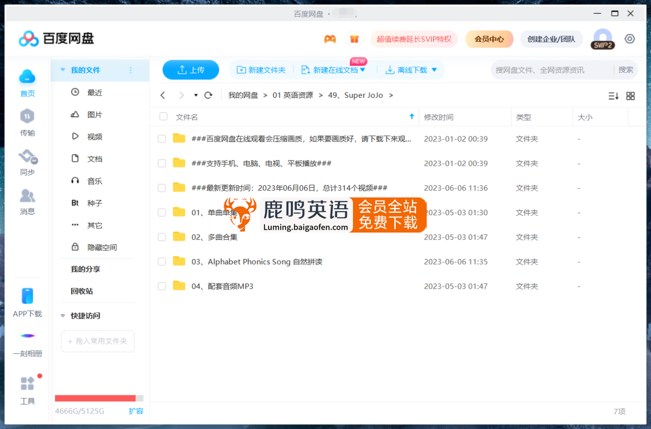Check the box for 02、多曲合集 folder

[x=162, y=237]
